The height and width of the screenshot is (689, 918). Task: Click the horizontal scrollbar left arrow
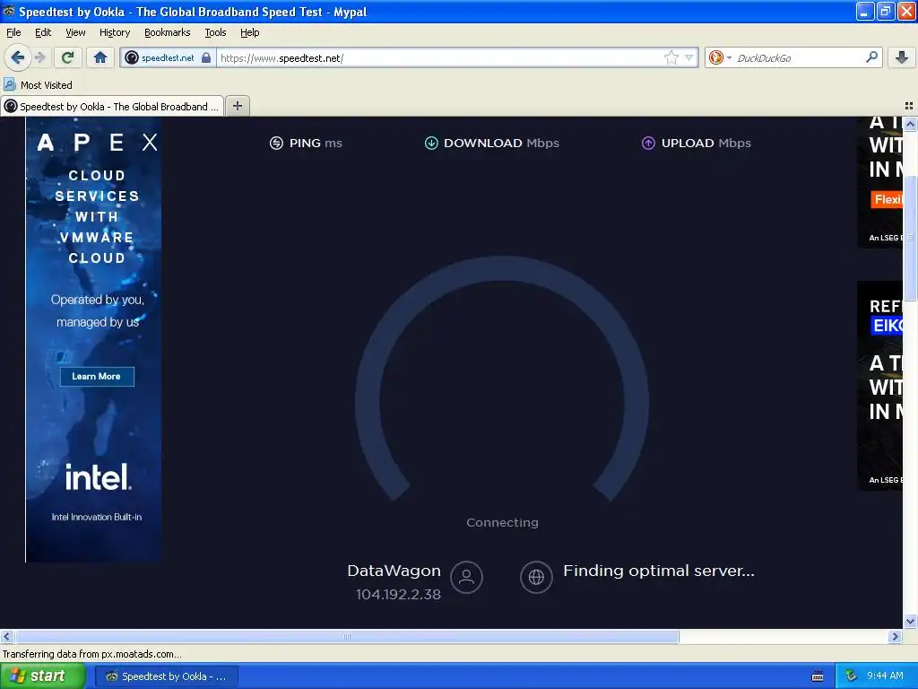[x=7, y=636]
